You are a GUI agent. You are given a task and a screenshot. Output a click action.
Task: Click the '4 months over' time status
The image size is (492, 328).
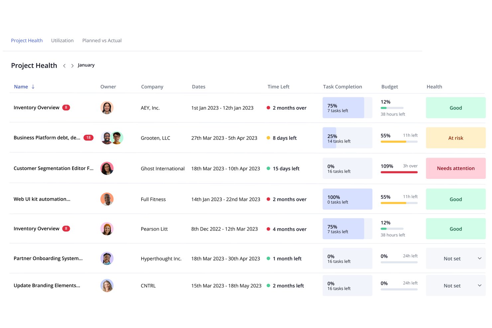(290, 229)
